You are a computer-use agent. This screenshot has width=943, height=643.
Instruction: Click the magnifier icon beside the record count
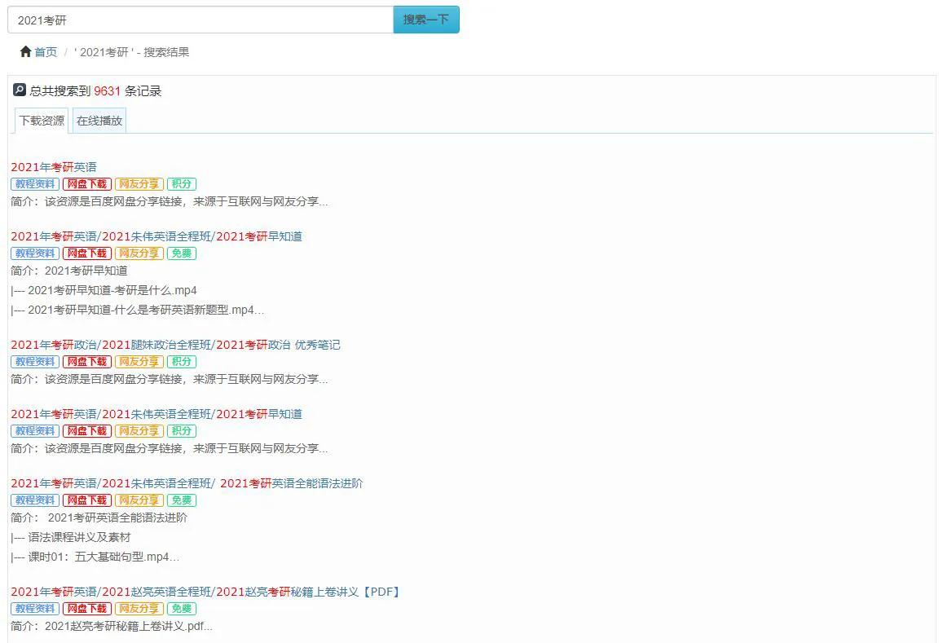[x=18, y=90]
